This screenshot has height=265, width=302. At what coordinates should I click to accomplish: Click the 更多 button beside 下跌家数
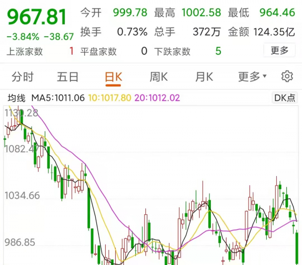point(279,50)
